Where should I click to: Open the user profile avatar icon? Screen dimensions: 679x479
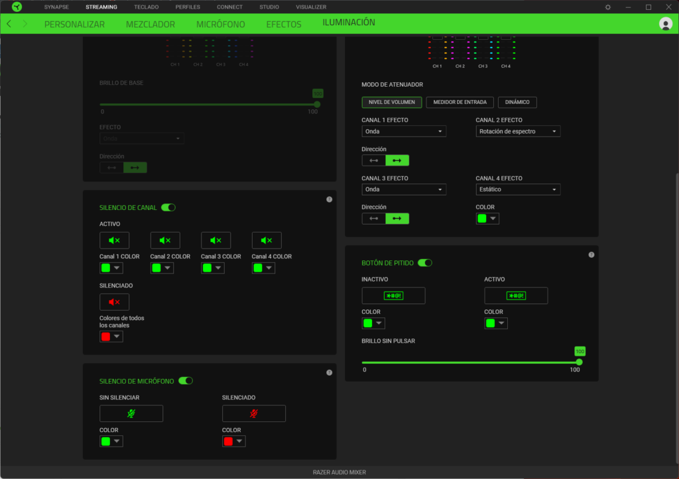pyautogui.click(x=666, y=24)
